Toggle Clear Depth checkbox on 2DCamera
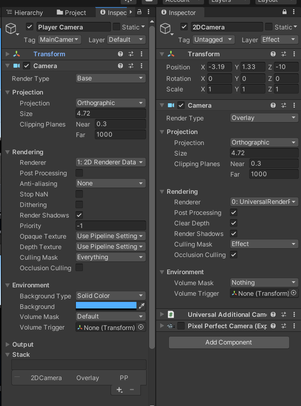This screenshot has height=406, width=301. (234, 223)
